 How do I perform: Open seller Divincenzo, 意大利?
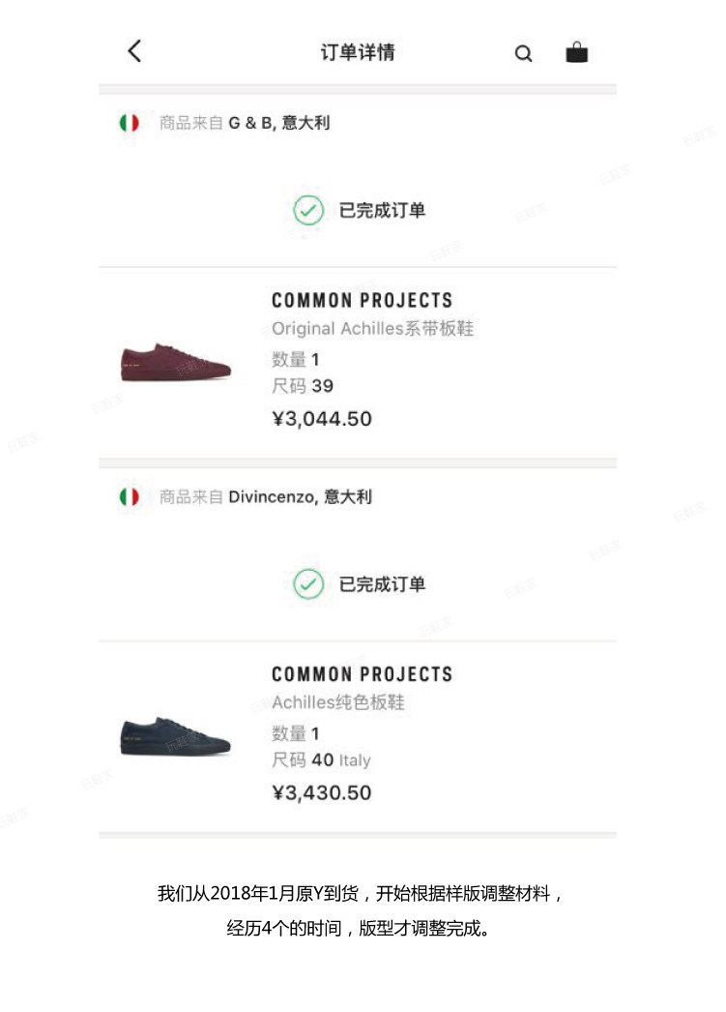click(x=300, y=496)
